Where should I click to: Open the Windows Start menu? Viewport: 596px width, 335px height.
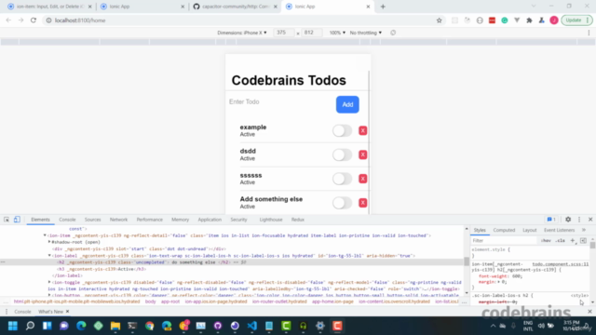click(12, 326)
